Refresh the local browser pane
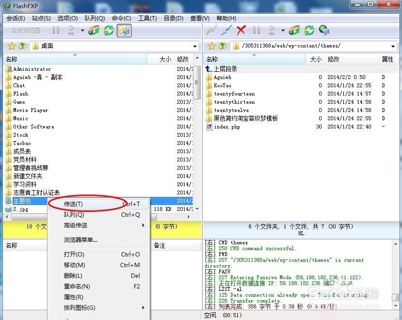Viewport: 402px width, 320px height. (109, 30)
